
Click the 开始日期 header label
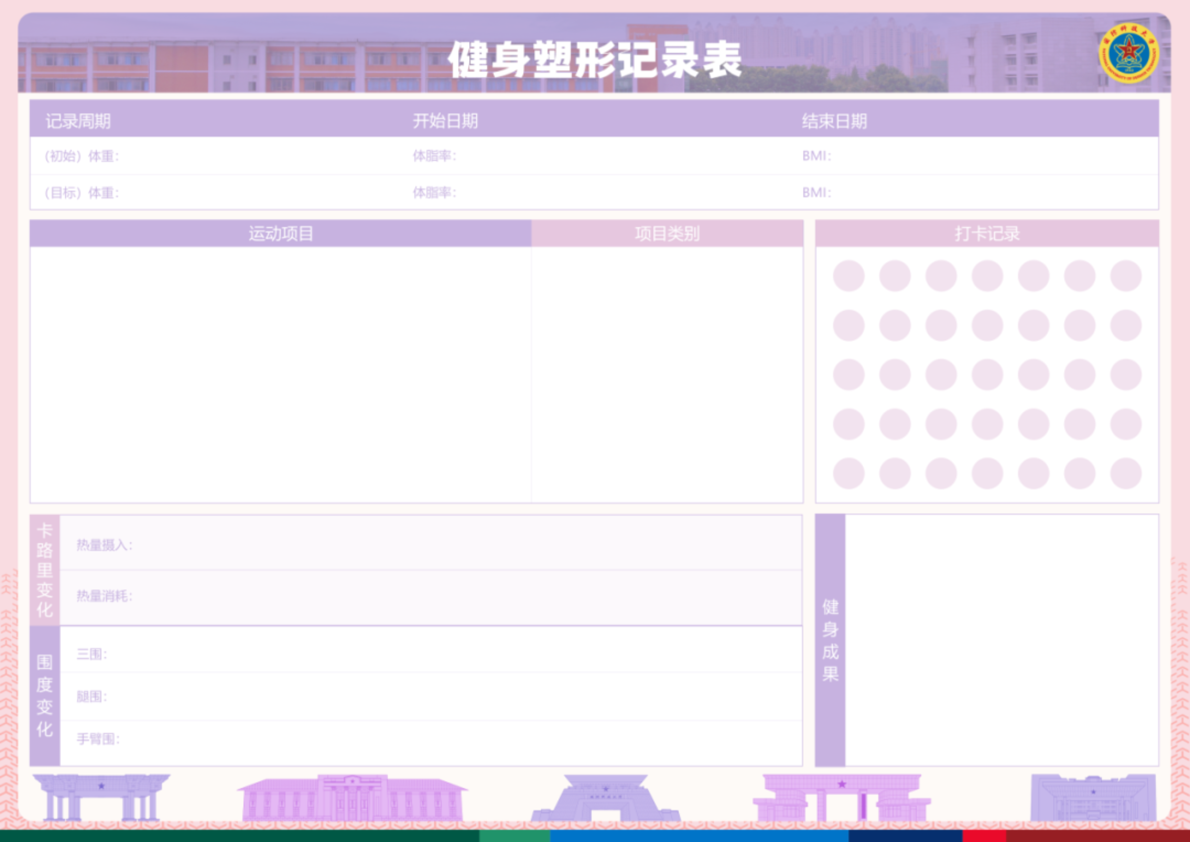point(445,121)
